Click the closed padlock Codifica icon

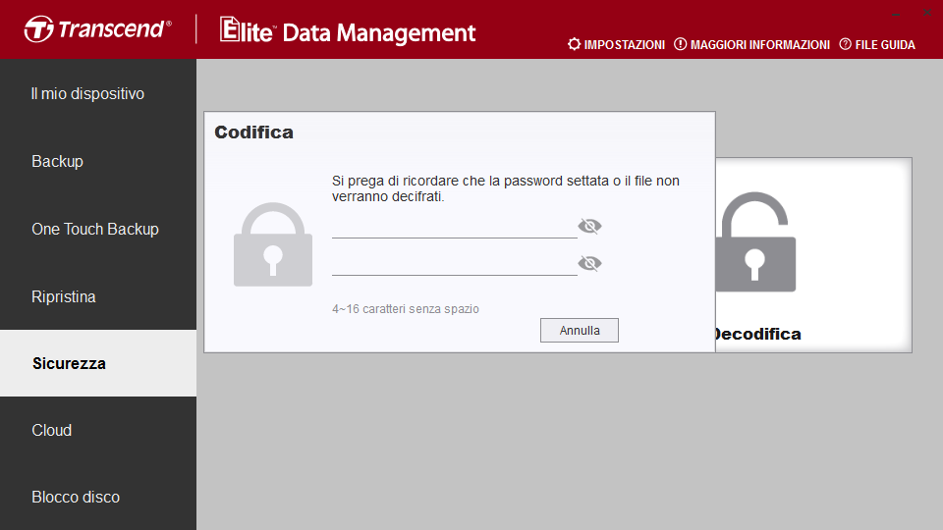273,244
